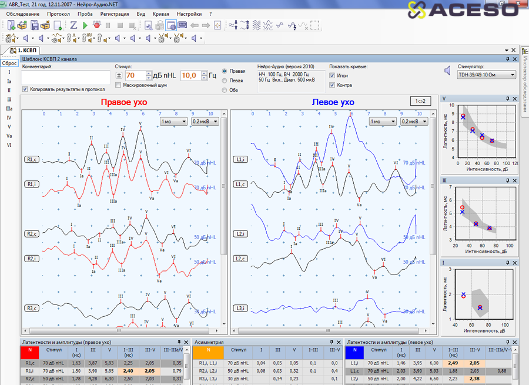Toggle the Контра curves checkbox
Screen dimensions: 529x385
(x=333, y=85)
